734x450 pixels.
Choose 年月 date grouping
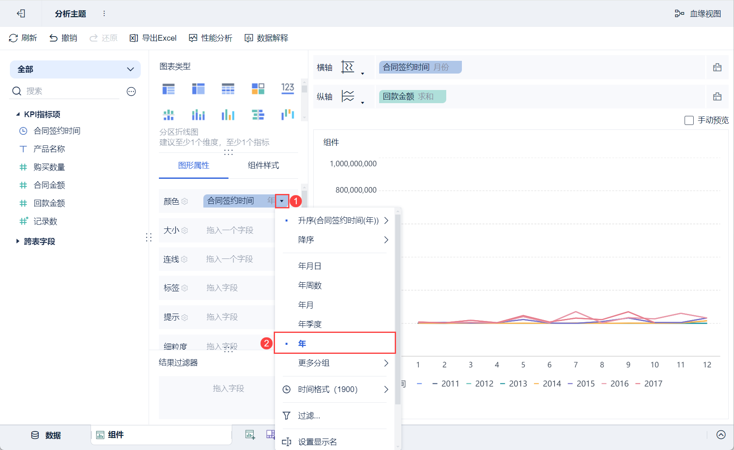[335, 305]
